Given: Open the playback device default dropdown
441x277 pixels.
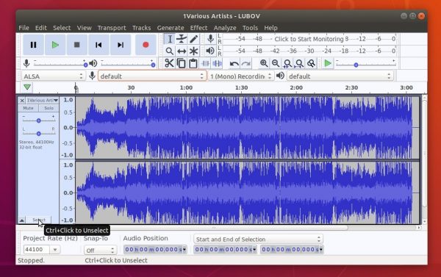Looking at the screenshot, I should (340, 76).
